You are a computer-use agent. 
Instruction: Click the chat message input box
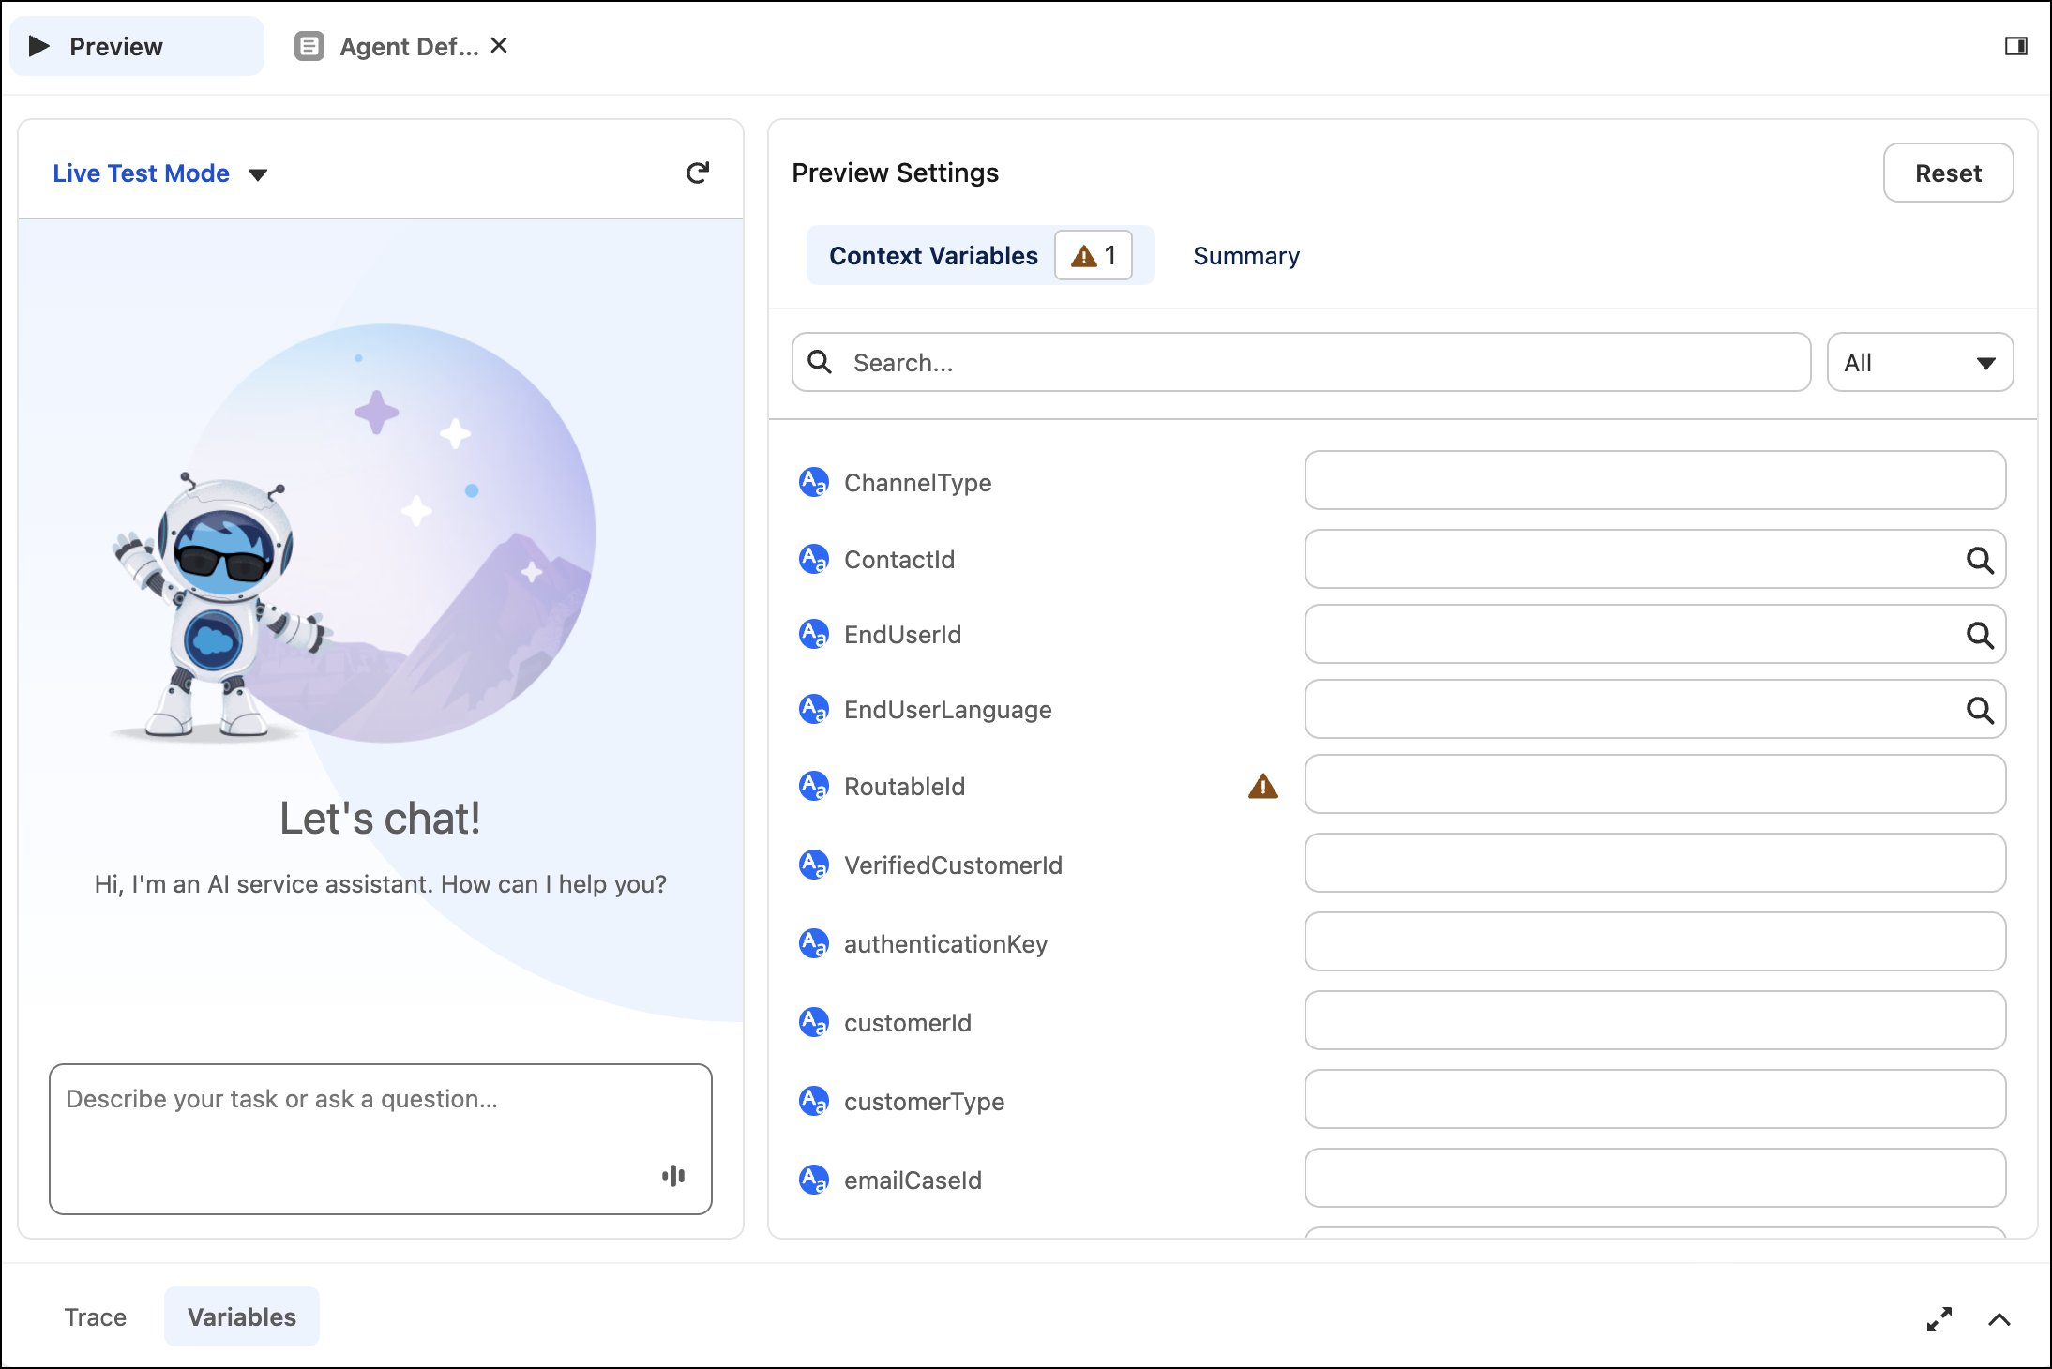point(381,1138)
